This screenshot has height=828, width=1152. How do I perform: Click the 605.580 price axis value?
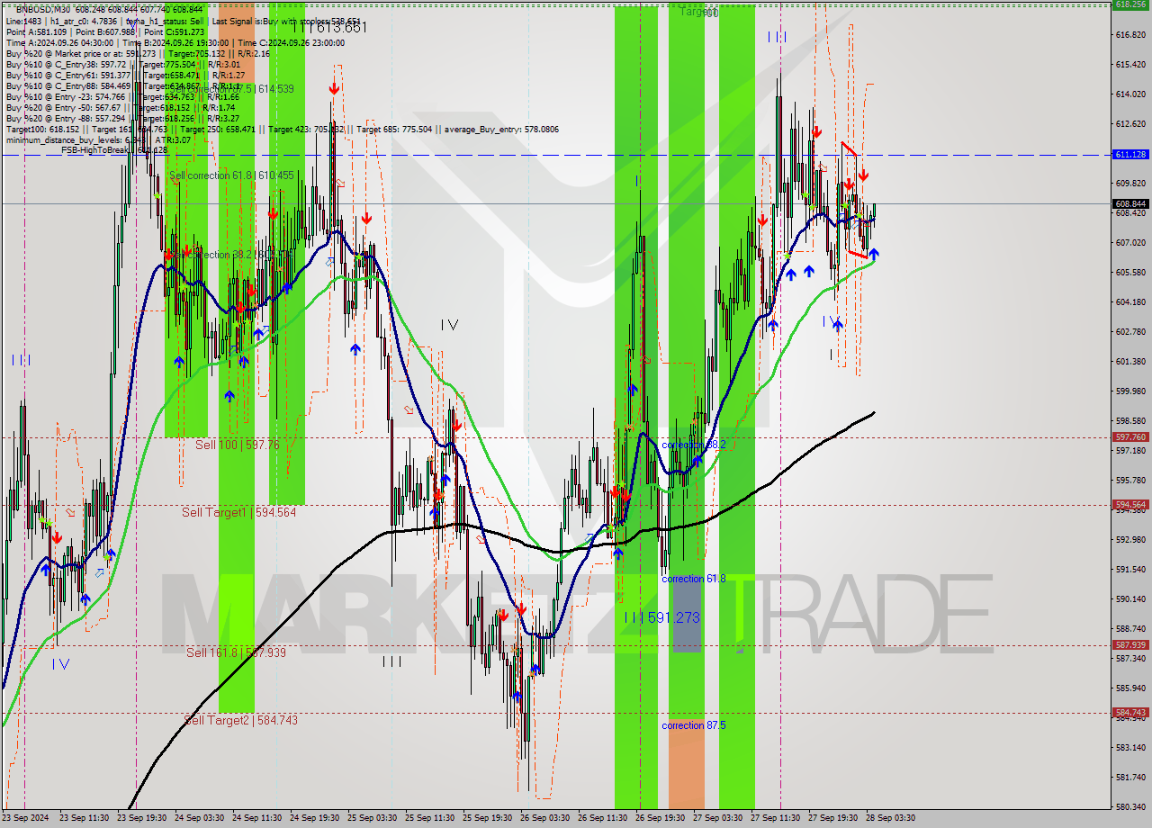(1130, 273)
